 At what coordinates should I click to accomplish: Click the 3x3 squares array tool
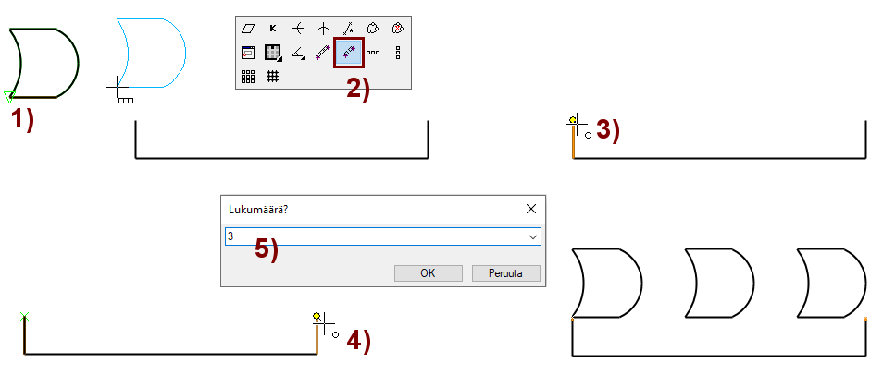coord(248,77)
